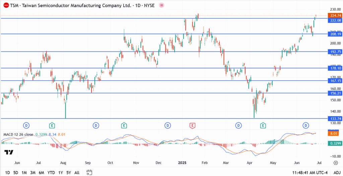Click the Apr label on the time axis
This screenshot has width=343, height=176.
(249, 163)
